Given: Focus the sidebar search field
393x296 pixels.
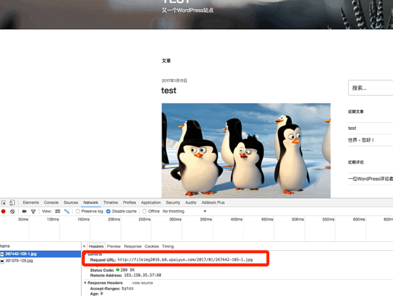Looking at the screenshot, I should coord(371,88).
